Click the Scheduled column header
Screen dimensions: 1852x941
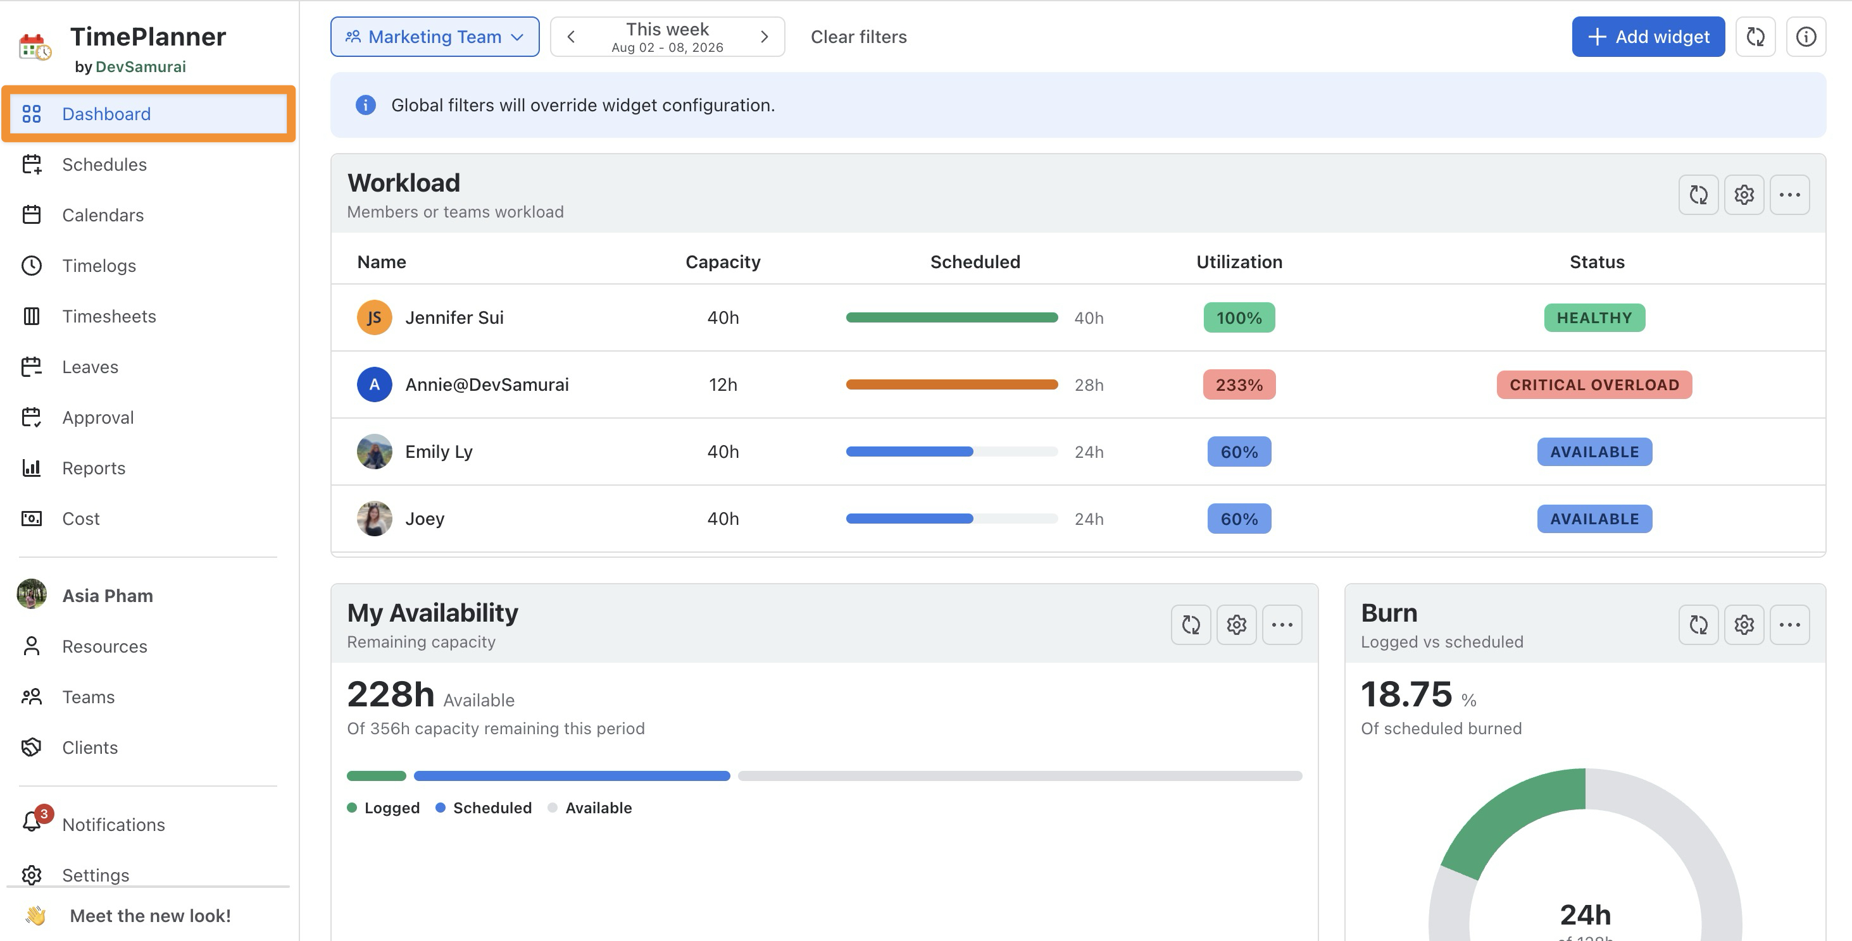coord(975,262)
